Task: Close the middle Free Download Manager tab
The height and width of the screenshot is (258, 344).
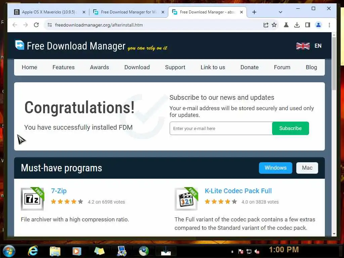Action: pos(163,12)
